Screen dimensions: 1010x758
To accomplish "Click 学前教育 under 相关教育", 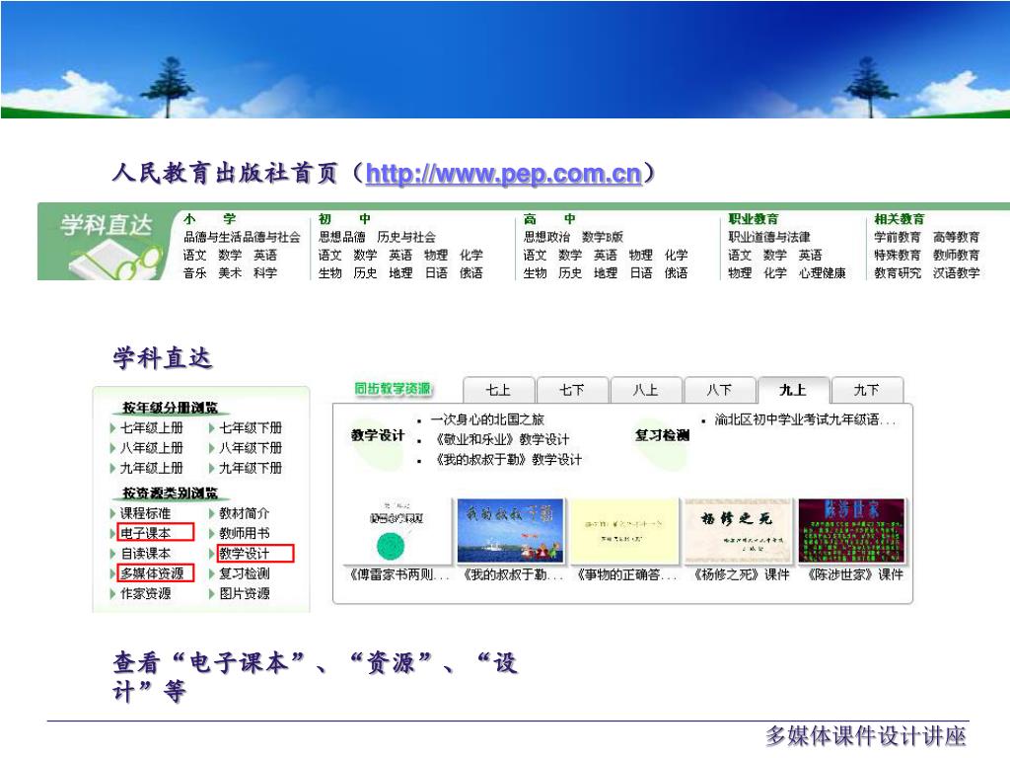I will (x=898, y=237).
